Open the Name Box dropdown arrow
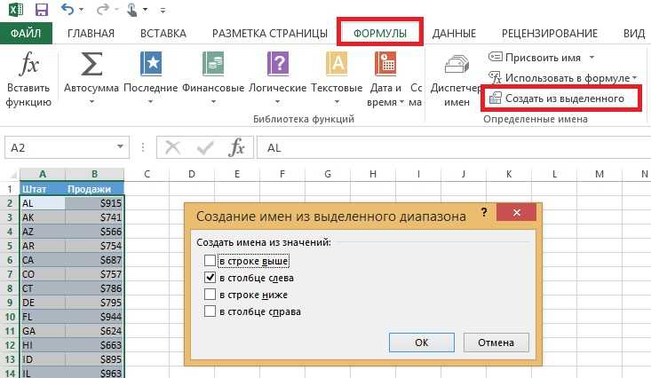 120,146
